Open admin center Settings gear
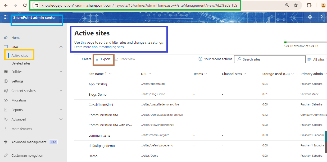This screenshot has width=327, height=162. 310,17
